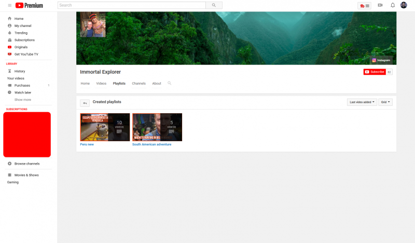Subscribe to Immortal Explorer channel
415x243 pixels.
coord(374,72)
